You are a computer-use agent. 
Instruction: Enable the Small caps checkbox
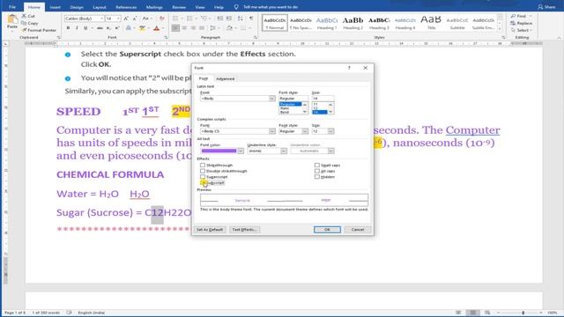(x=317, y=165)
